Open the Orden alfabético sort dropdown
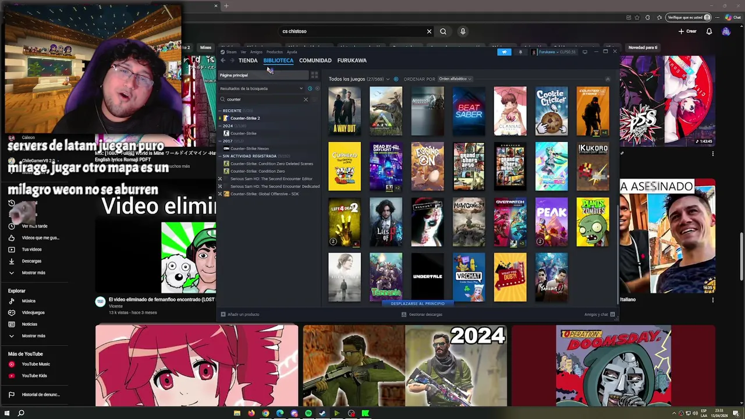This screenshot has height=419, width=745. tap(455, 79)
